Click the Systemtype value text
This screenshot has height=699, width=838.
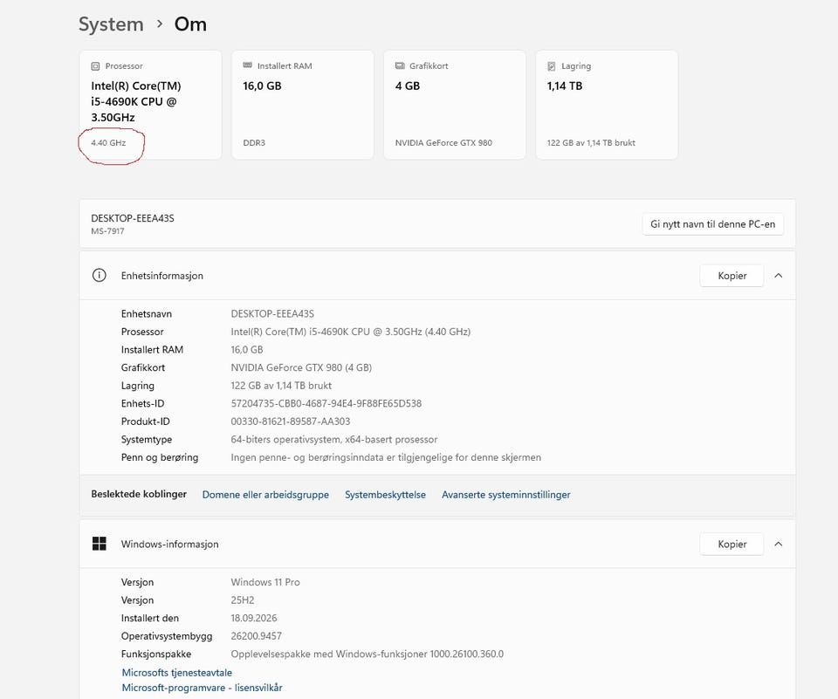[x=334, y=440]
